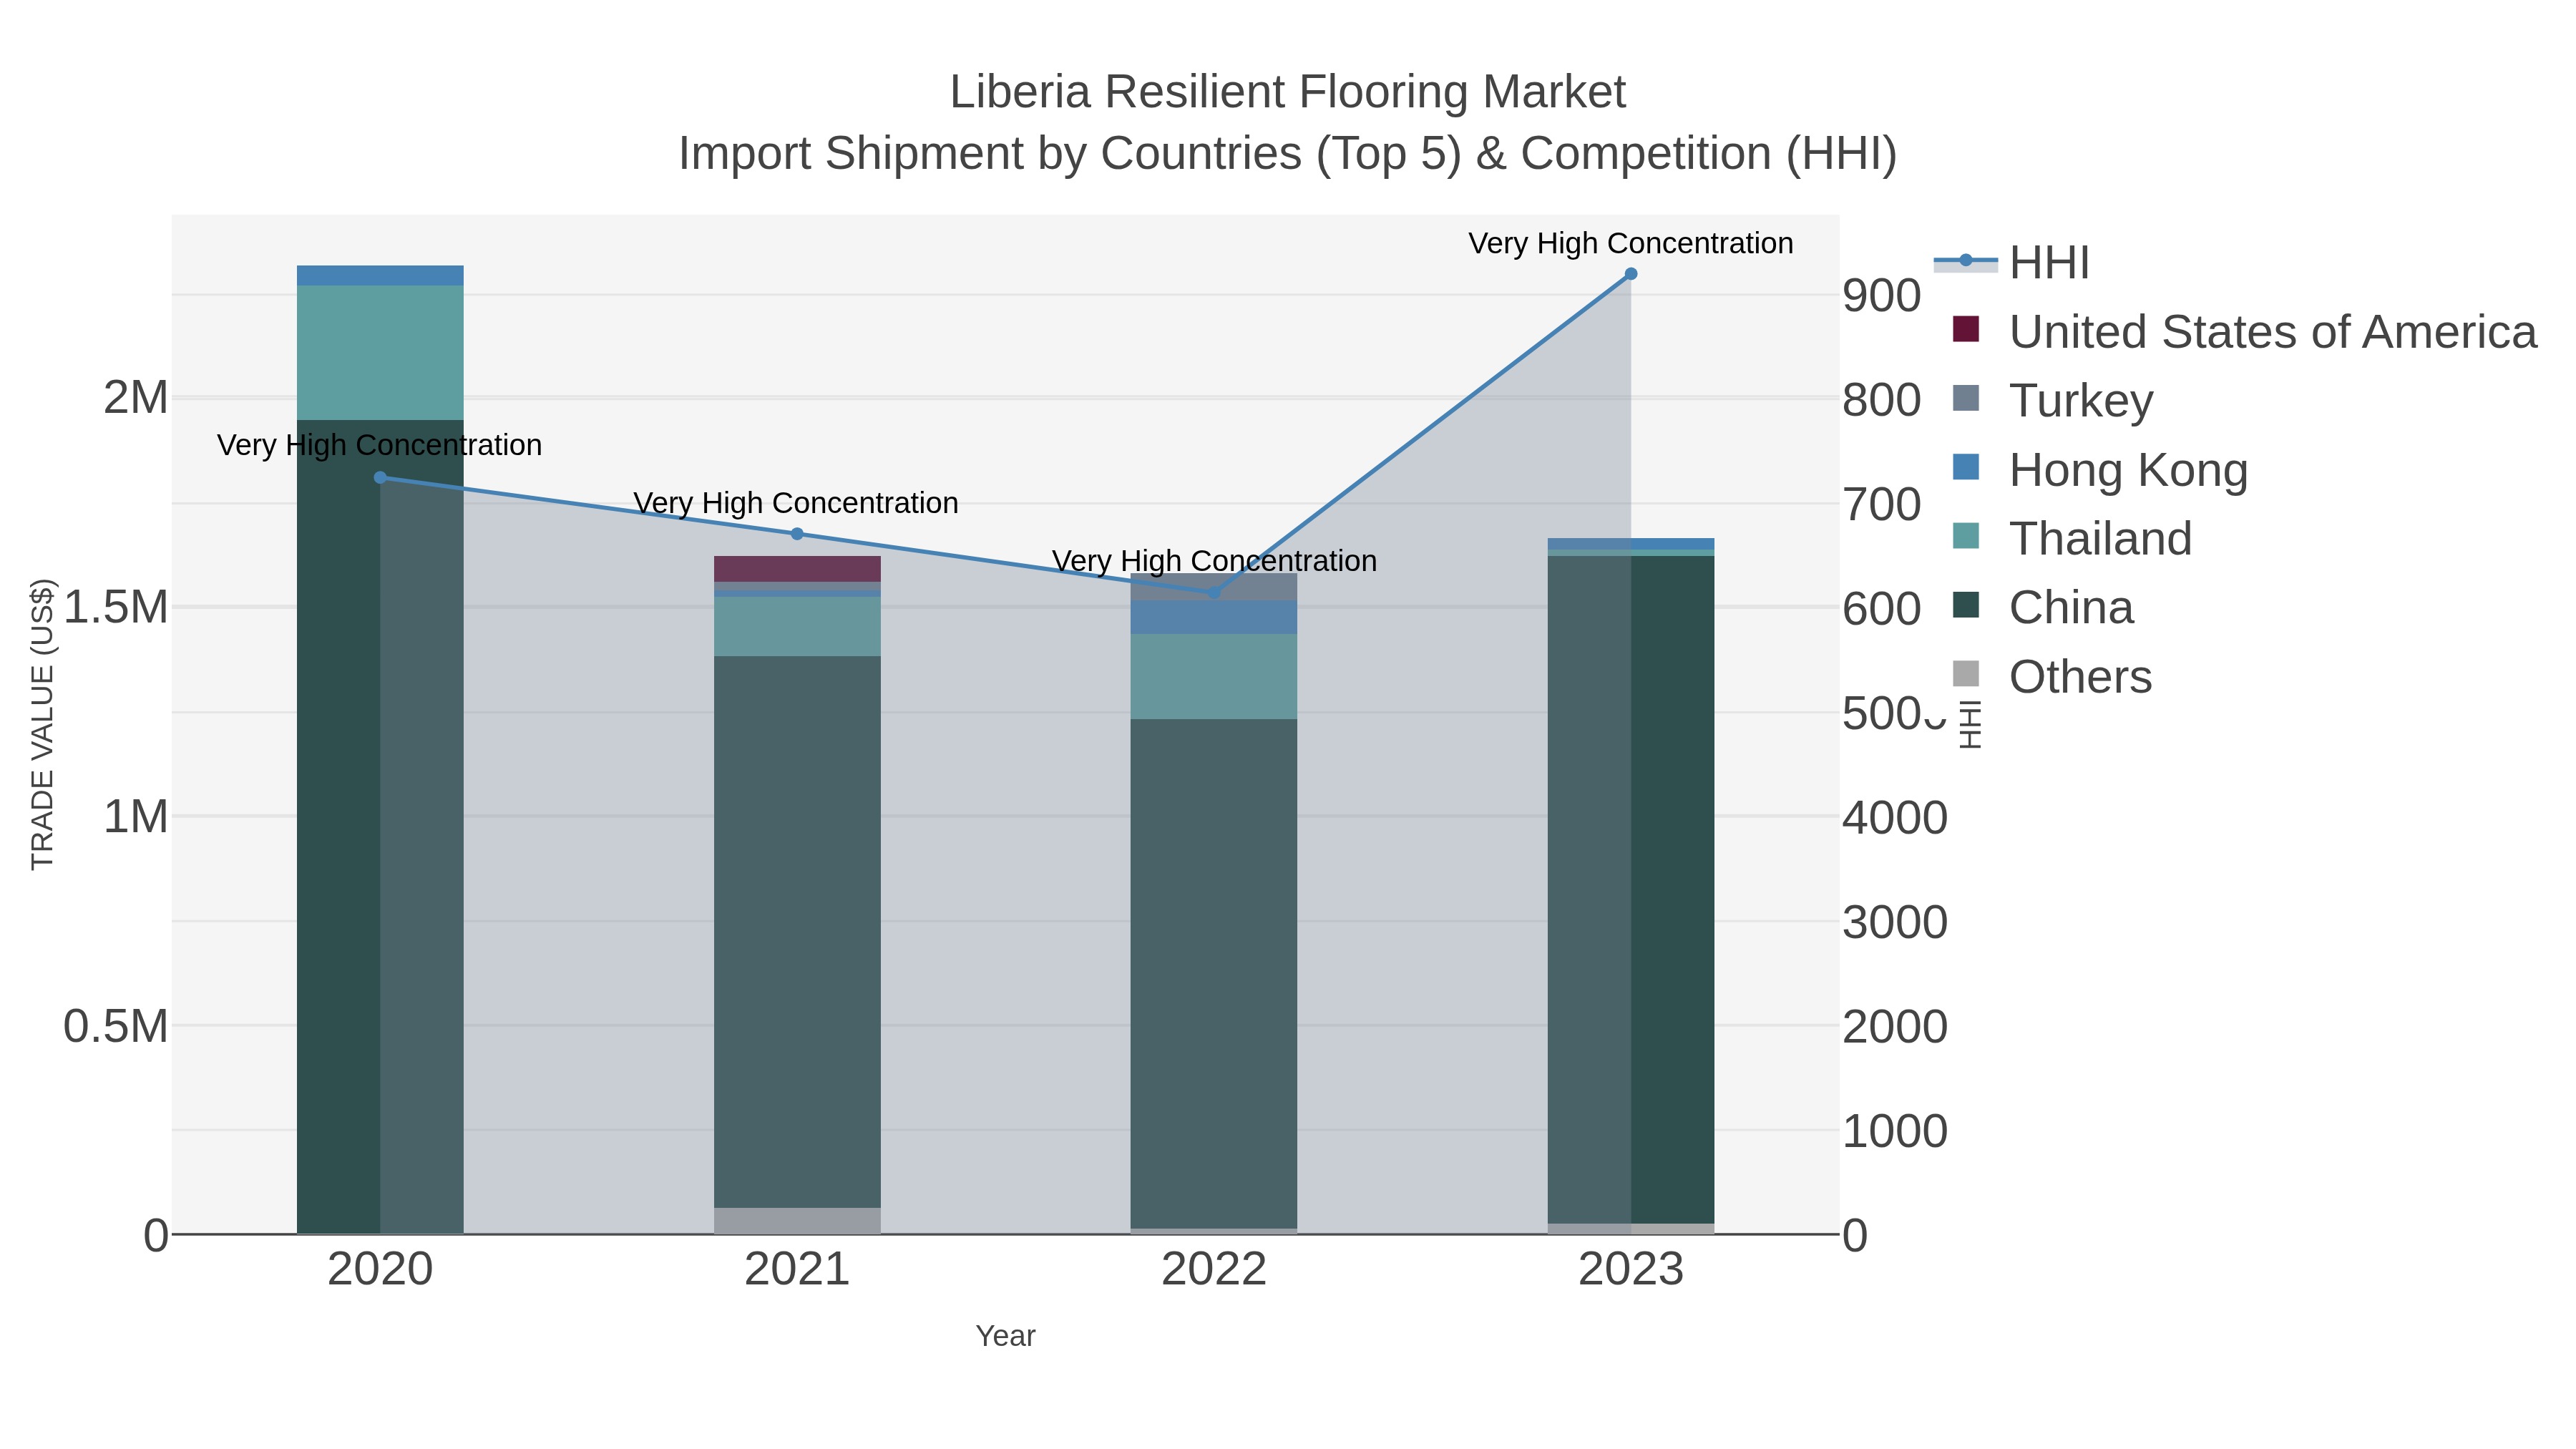Select the 2021 HHI data point
This screenshot has height=1449, width=2576.
tap(797, 534)
